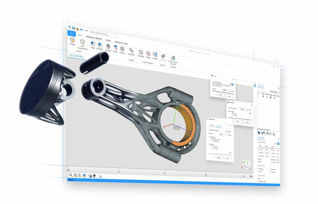Click Close in the Hollow dialog
Image resolution: width=318 pixels, height=204 pixels.
click(247, 122)
